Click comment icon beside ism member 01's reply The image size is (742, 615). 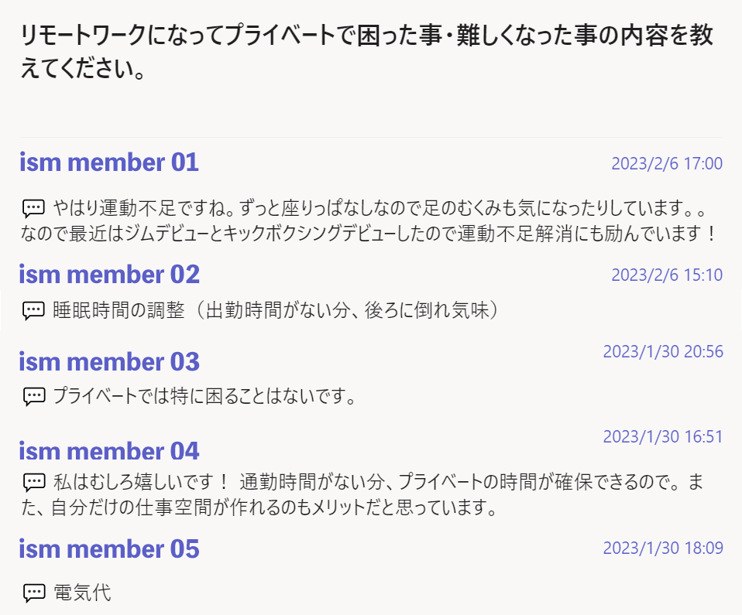point(33,207)
